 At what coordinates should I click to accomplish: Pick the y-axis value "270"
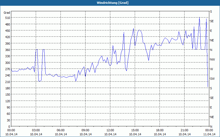tap(8, 69)
